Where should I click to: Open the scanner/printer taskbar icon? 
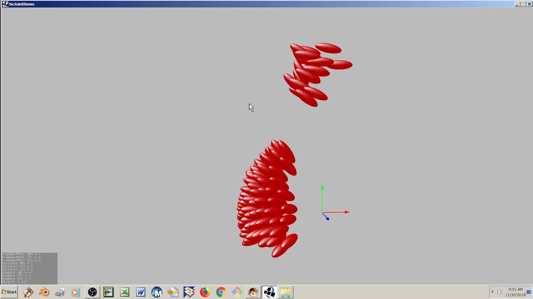[60, 292]
